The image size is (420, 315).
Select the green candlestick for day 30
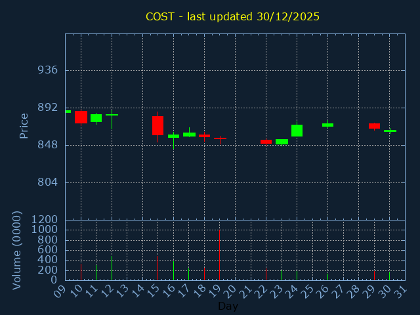click(x=390, y=131)
